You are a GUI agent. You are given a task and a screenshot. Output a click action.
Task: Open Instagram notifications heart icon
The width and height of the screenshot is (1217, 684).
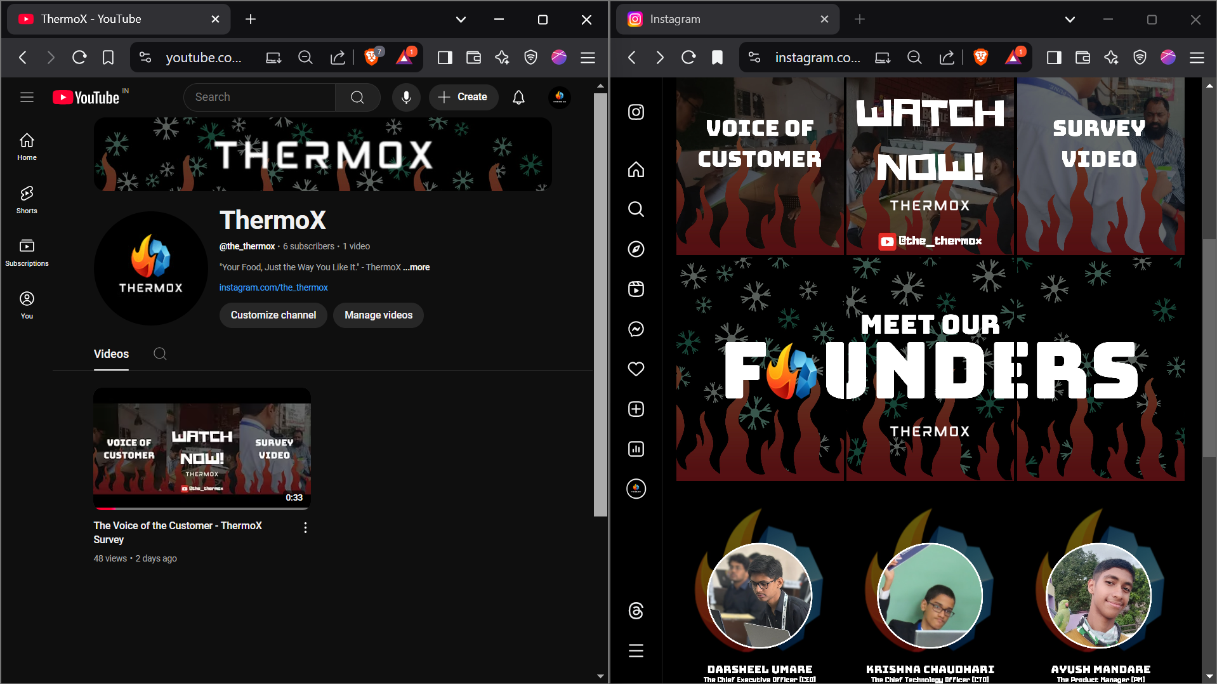coord(636,369)
